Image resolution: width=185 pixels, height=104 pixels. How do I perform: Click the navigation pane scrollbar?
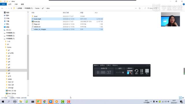(28, 57)
